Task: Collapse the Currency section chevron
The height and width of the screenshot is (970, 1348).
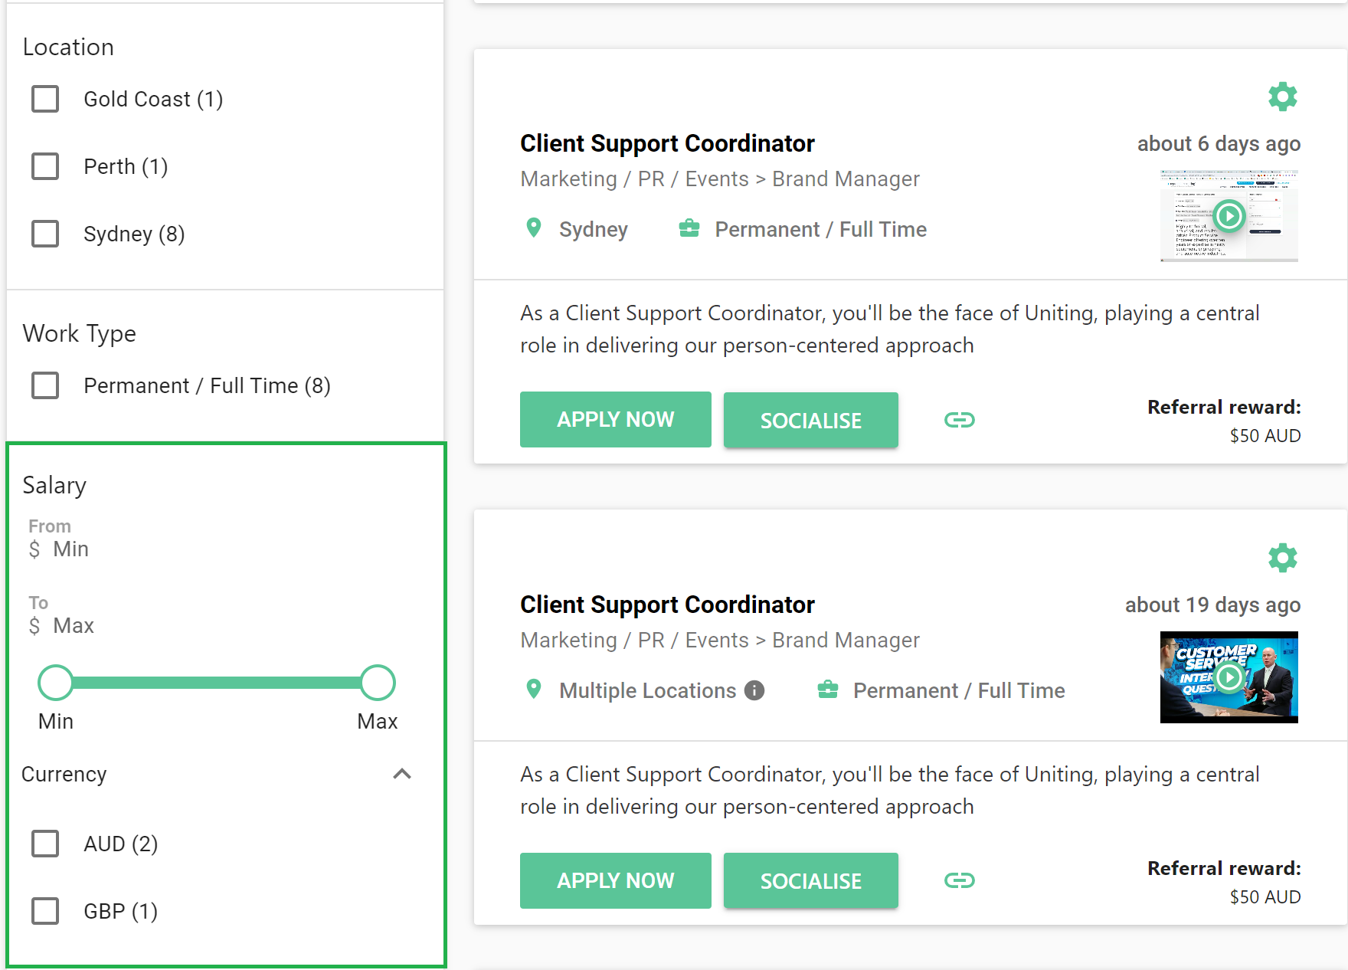Action: [402, 774]
